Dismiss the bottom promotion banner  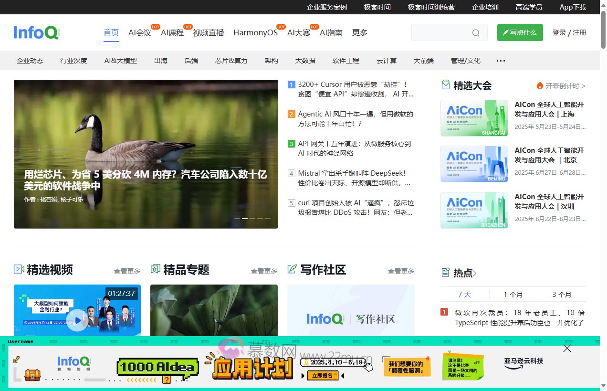coord(567,349)
